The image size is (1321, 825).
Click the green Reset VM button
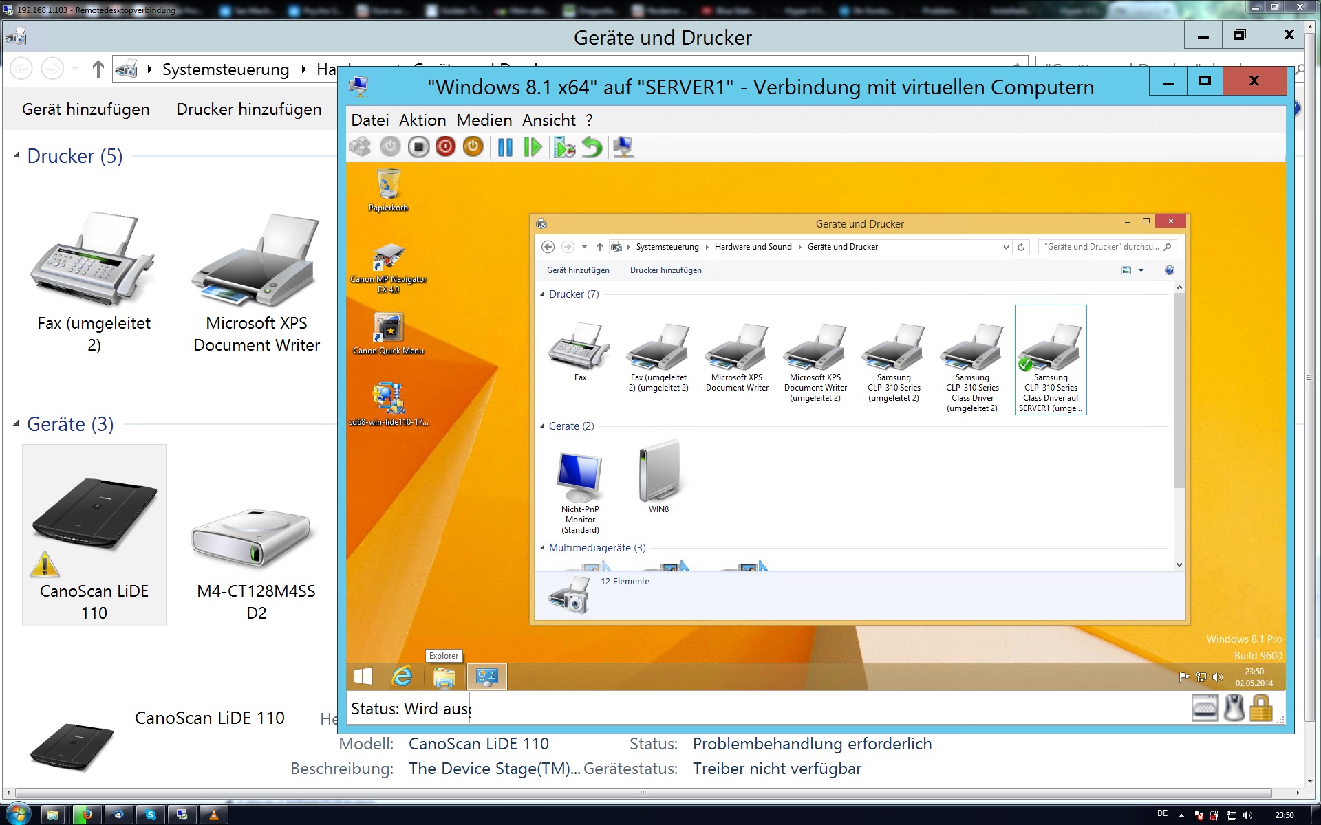click(x=533, y=147)
